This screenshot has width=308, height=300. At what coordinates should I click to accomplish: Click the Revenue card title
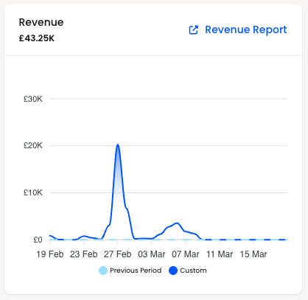click(41, 22)
